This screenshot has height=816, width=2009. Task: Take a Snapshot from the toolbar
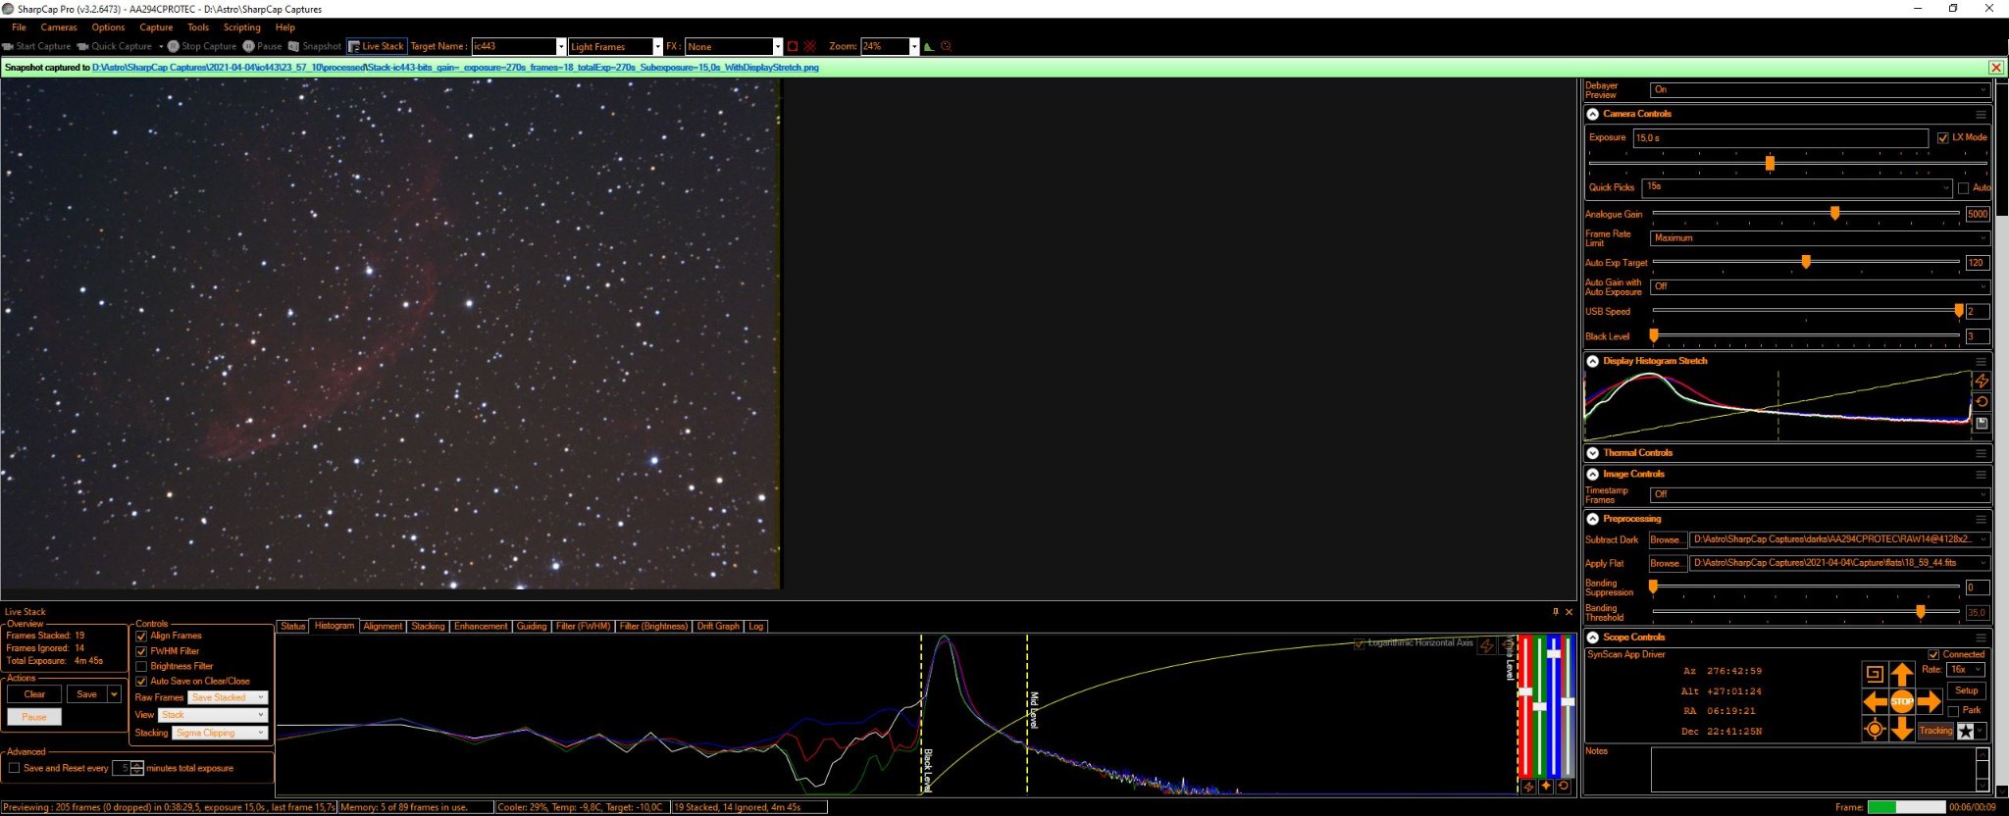coord(314,46)
